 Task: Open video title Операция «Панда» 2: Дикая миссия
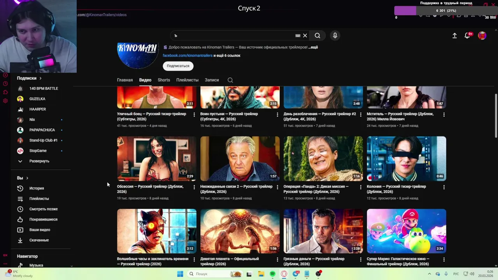316,189
